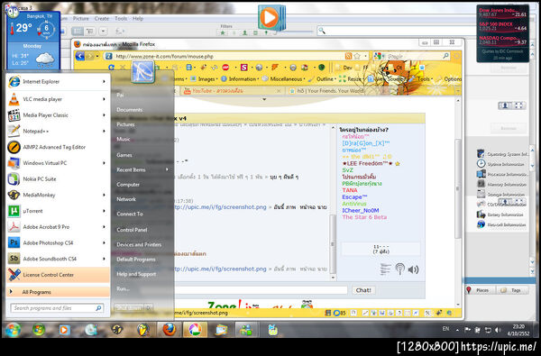
Task: Open Control Panel from Start menu
Action: 132,230
